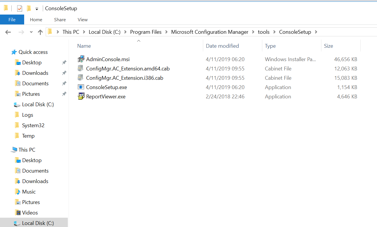Expand chevron after ConsoleSetup in address bar
The width and height of the screenshot is (377, 227).
point(316,32)
